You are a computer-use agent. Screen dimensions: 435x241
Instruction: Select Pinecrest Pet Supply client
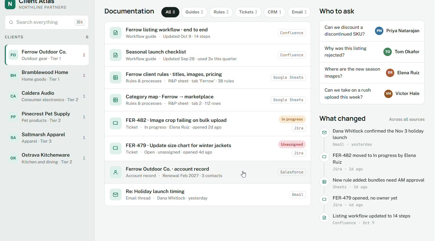(x=47, y=117)
